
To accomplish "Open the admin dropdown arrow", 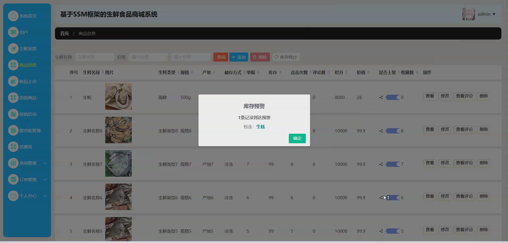I will click(x=494, y=14).
